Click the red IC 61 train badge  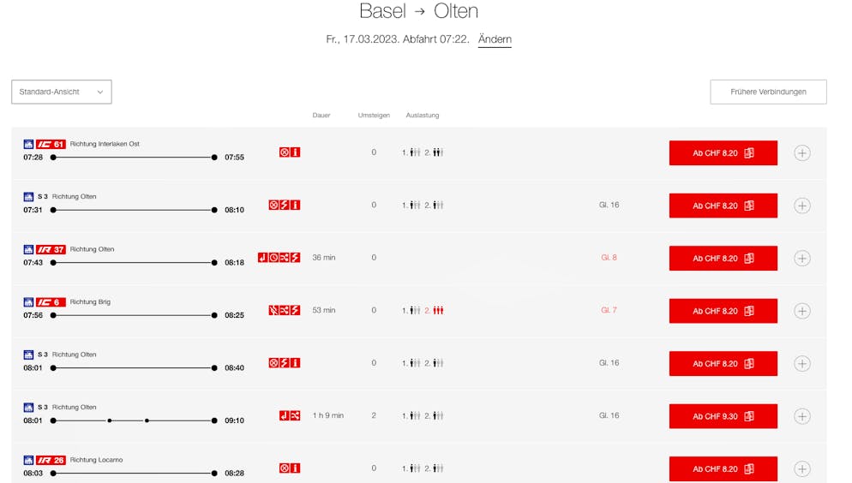[51, 145]
